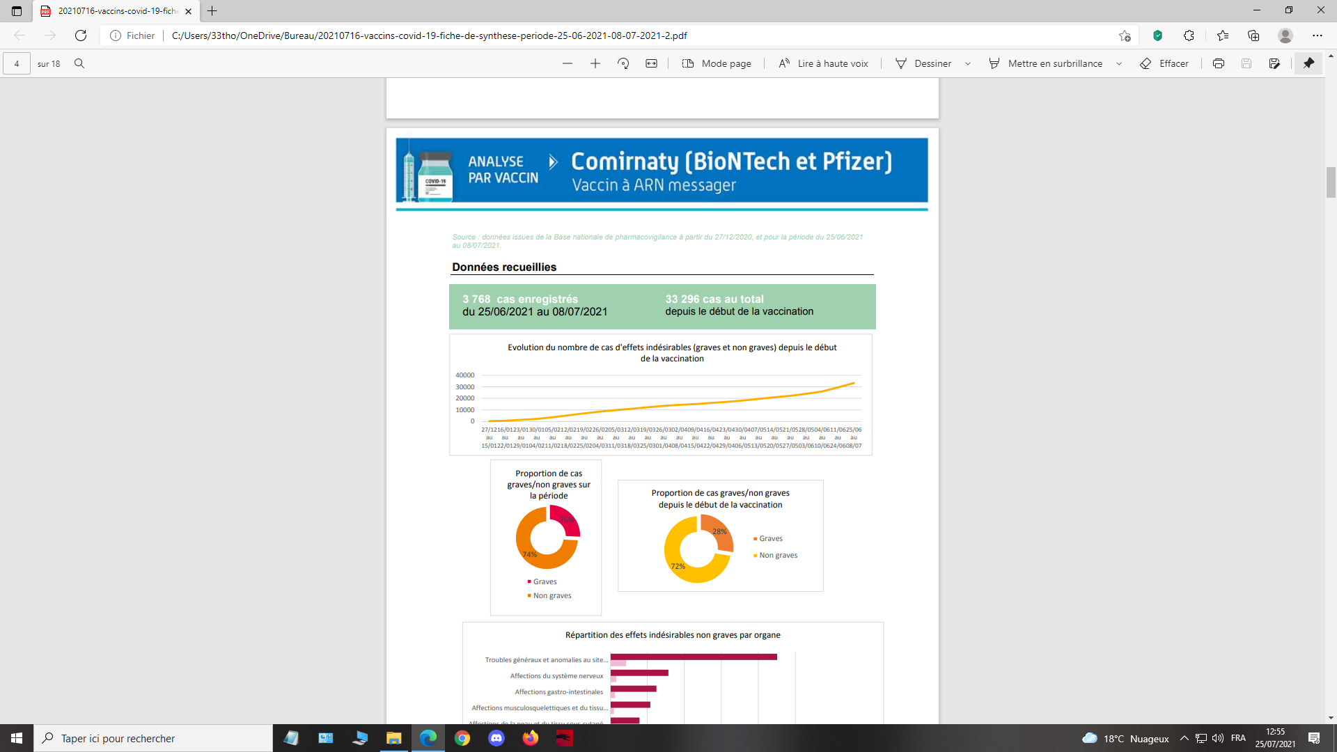Open the green shield extension
Screen dimensions: 1337x752
coord(1157,36)
